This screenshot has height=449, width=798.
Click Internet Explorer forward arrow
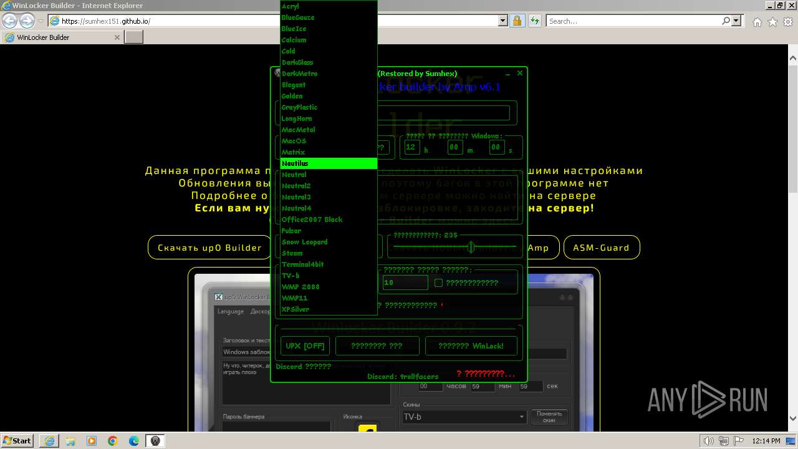point(27,21)
